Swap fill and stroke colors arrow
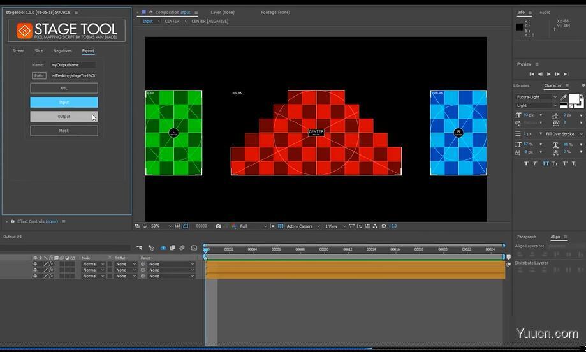This screenshot has height=352, width=586. (x=582, y=96)
